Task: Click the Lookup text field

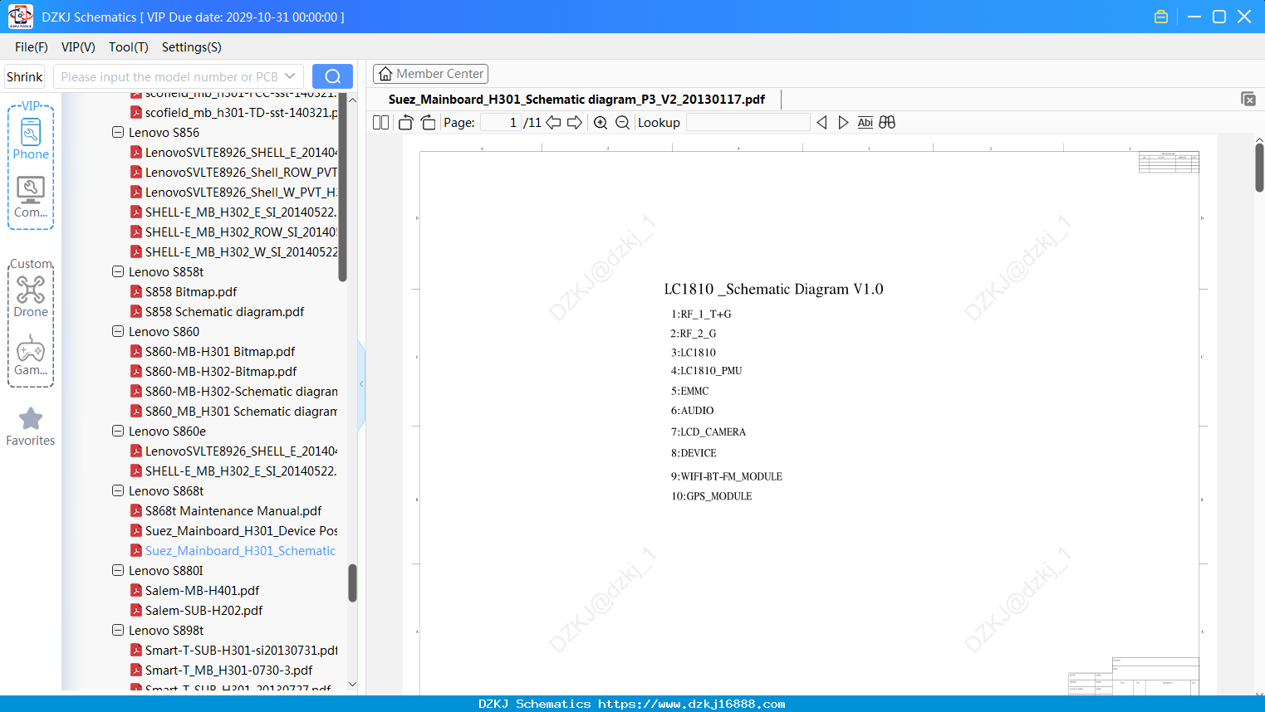Action: (x=748, y=123)
